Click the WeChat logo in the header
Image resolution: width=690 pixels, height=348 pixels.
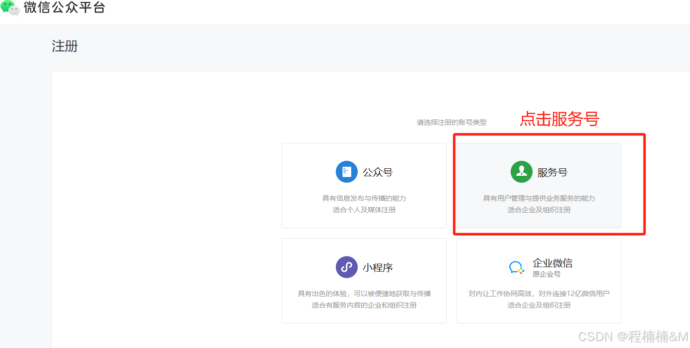pyautogui.click(x=10, y=7)
